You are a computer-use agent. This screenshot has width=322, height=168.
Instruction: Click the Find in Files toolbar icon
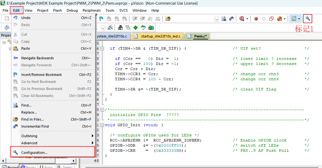tap(168, 19)
